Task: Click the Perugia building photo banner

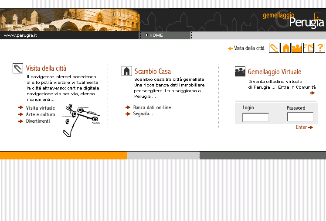Action: click(70, 20)
